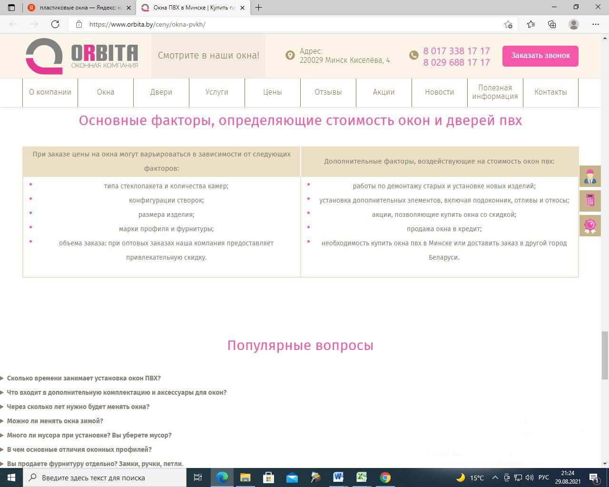Go to 'Отзывы' in the site menu
Screen dimensions: 609x487
tap(328, 92)
